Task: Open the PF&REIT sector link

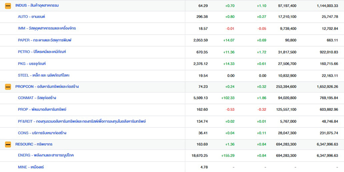Action: click(82, 121)
